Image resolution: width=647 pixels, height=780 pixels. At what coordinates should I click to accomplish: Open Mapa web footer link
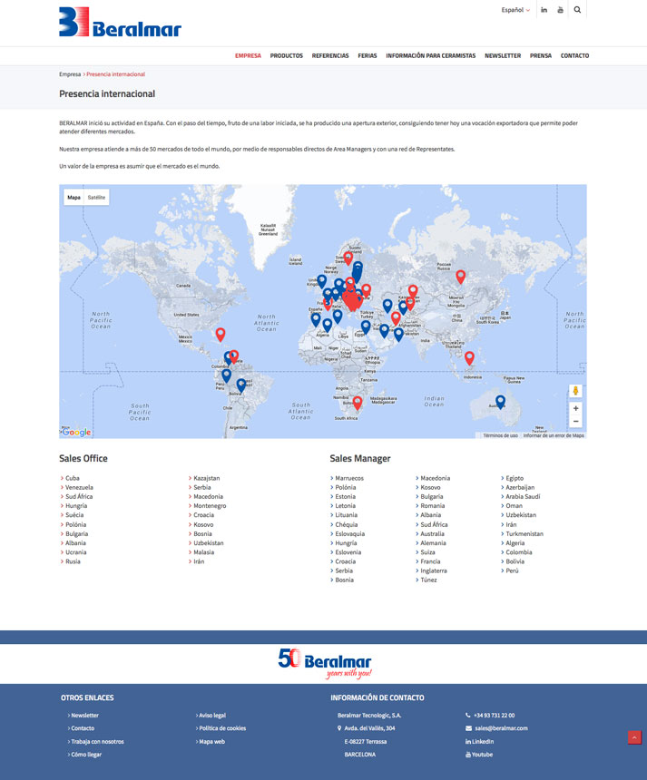pyautogui.click(x=212, y=742)
